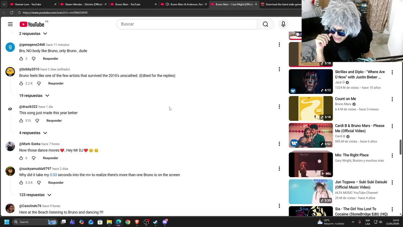
Task: Open three-dot menu on @drazi6322 comment
Action: pyautogui.click(x=279, y=107)
